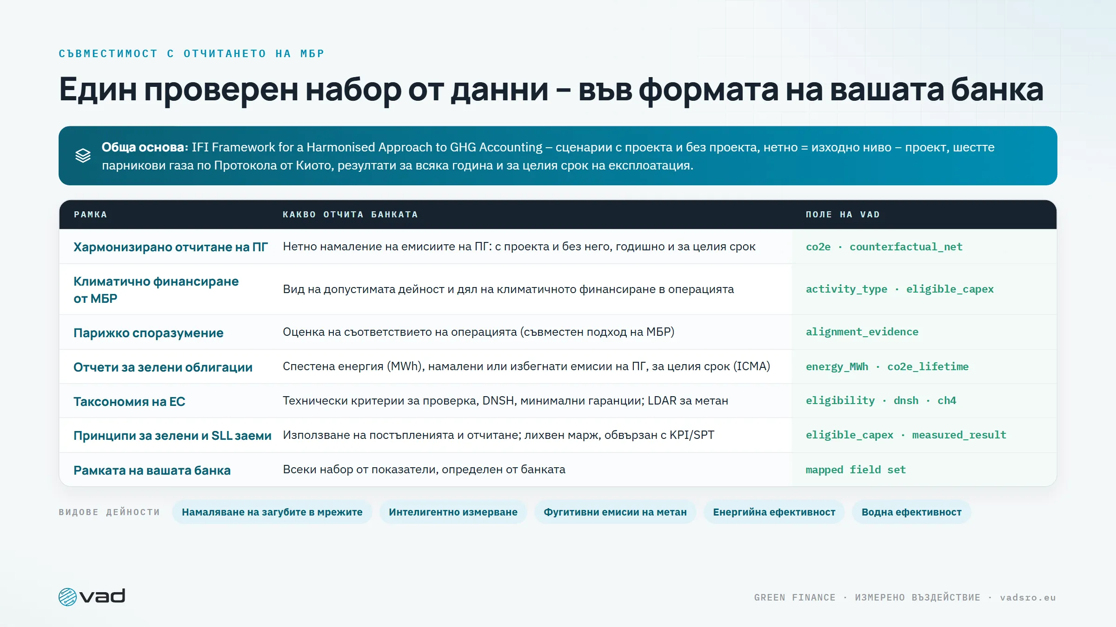1116x627 pixels.
Task: Click the 'СЪВМЕСТИМОСТ С ОТЧИТАНЕТО НА МБР' eyebrow
Action: click(x=192, y=54)
